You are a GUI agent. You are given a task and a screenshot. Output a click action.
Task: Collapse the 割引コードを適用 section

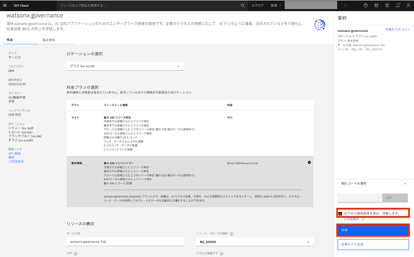click(405, 183)
